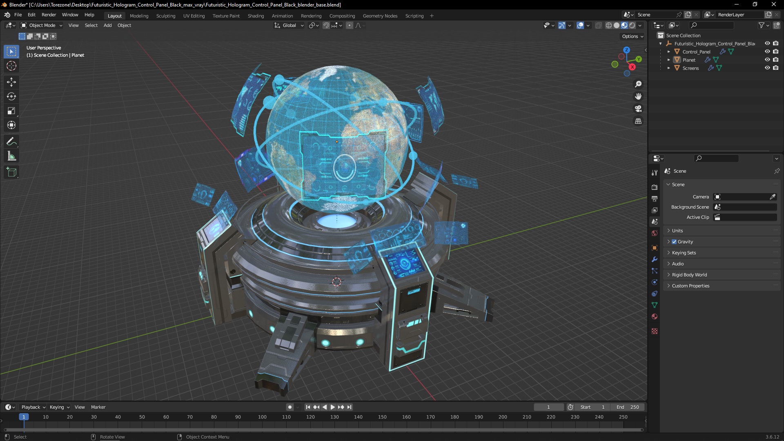This screenshot has height=441, width=784.
Task: Toggle proportional editing
Action: pyautogui.click(x=350, y=25)
